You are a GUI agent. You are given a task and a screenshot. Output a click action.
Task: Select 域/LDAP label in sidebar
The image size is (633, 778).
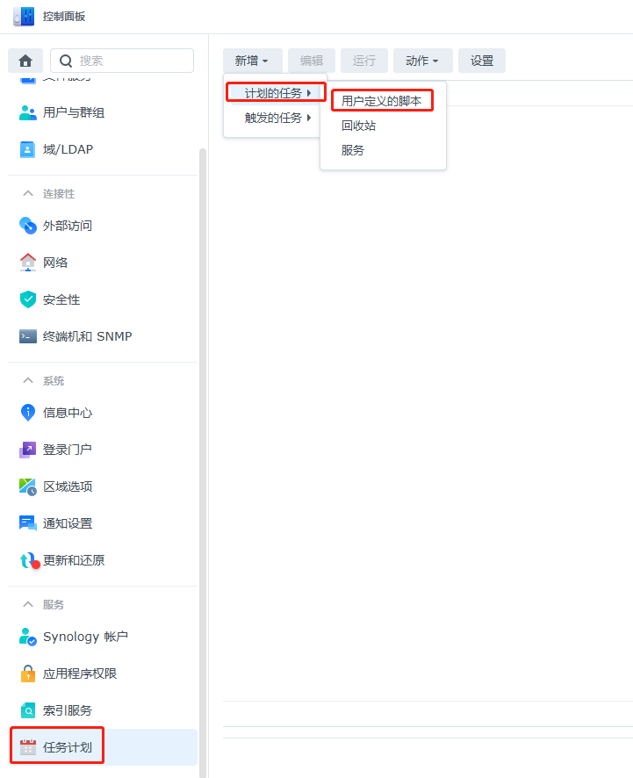pyautogui.click(x=68, y=149)
